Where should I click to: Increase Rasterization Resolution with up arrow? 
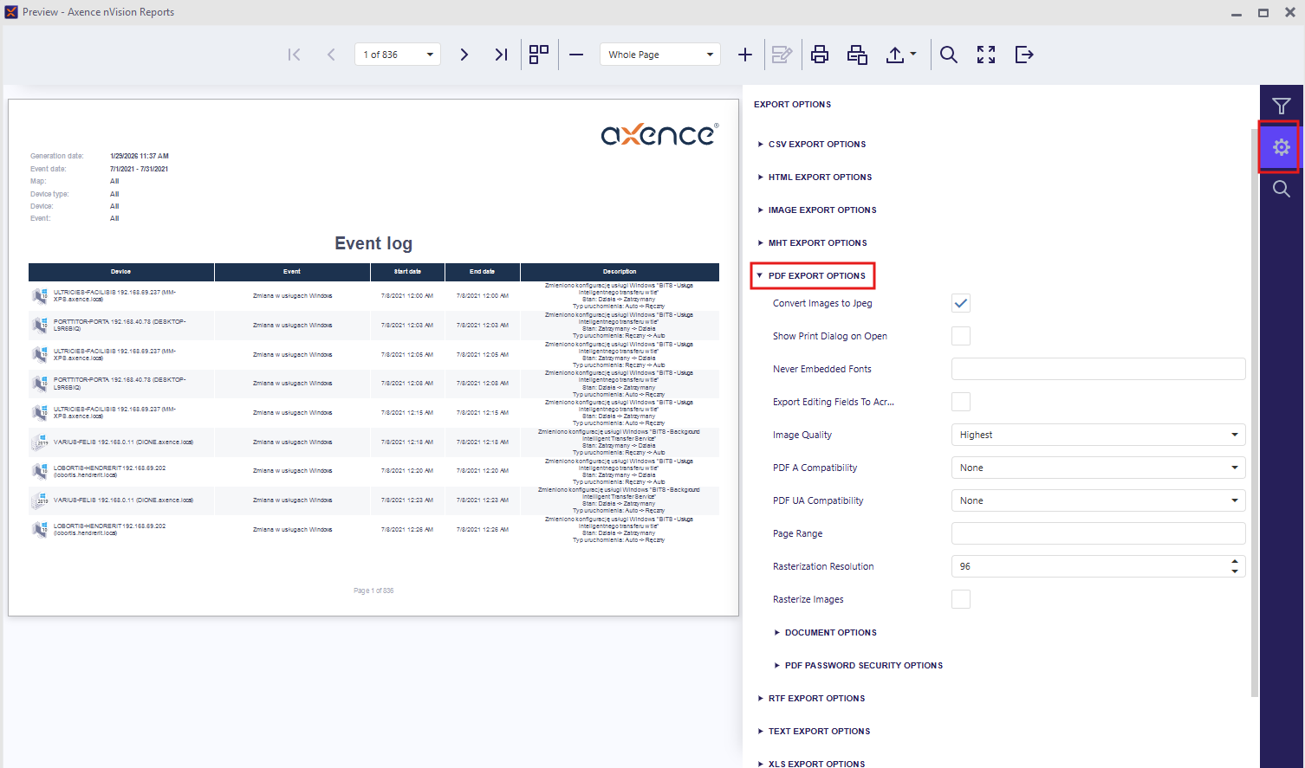pyautogui.click(x=1234, y=562)
